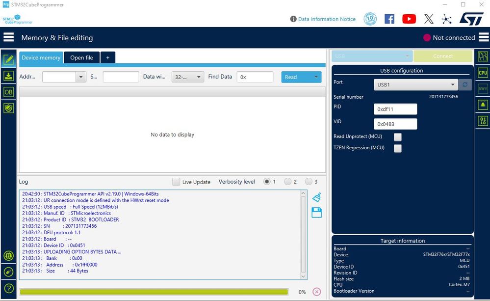Edit the VID 0x0483 field
The width and height of the screenshot is (490, 301).
[x=395, y=124]
